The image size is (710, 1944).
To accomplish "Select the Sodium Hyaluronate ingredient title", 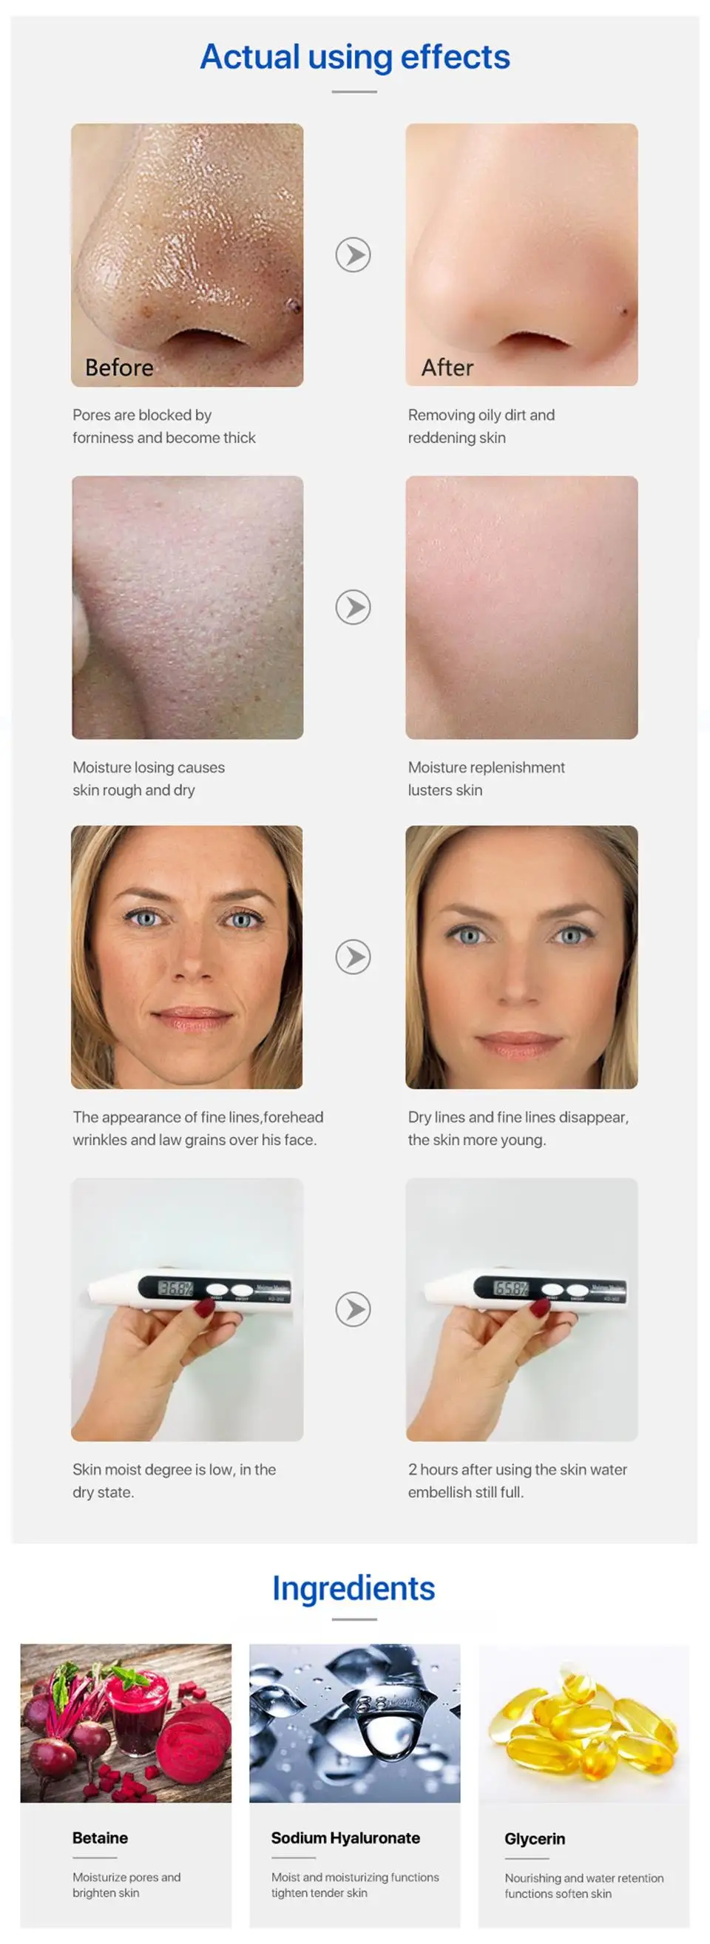I will (345, 1837).
